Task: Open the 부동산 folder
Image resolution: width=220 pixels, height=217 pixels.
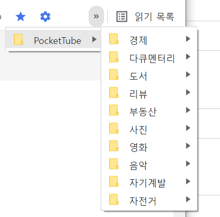Action: coord(149,111)
